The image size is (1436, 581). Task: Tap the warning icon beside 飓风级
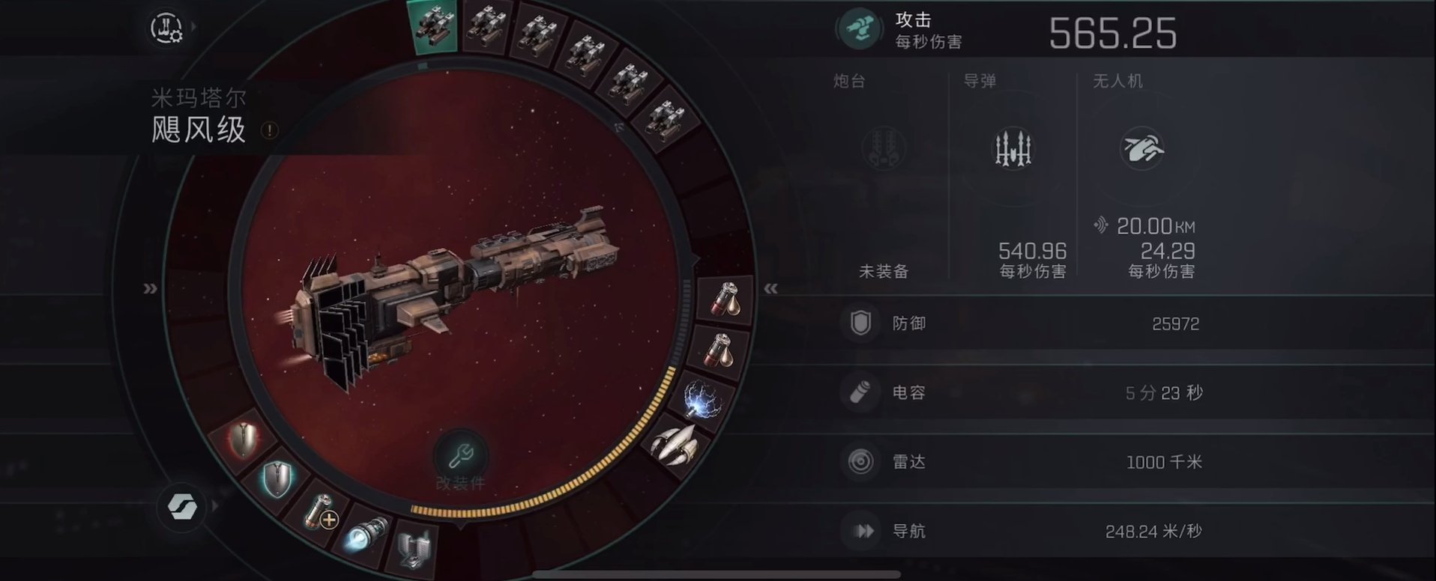tap(269, 131)
